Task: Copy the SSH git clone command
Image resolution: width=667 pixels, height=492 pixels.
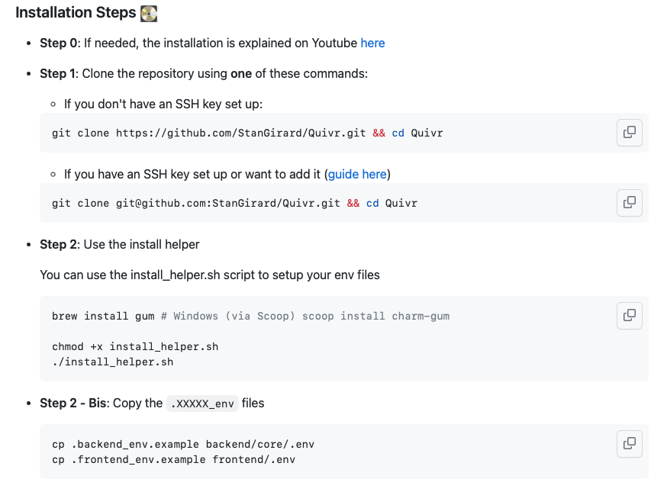Action: coord(629,202)
